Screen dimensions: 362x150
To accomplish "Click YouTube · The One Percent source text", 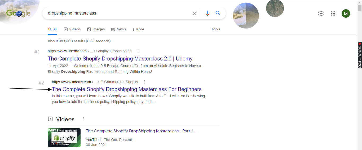I will (x=109, y=140).
